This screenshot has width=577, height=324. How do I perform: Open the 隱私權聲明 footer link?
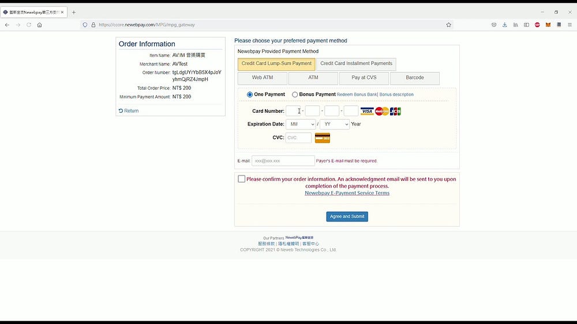tap(288, 243)
